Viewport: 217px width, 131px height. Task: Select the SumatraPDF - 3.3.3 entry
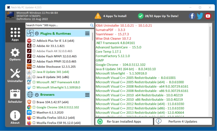pos(110,30)
